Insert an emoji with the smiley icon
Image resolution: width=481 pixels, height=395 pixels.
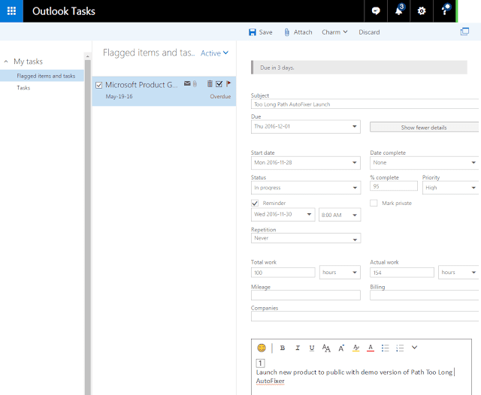262,348
